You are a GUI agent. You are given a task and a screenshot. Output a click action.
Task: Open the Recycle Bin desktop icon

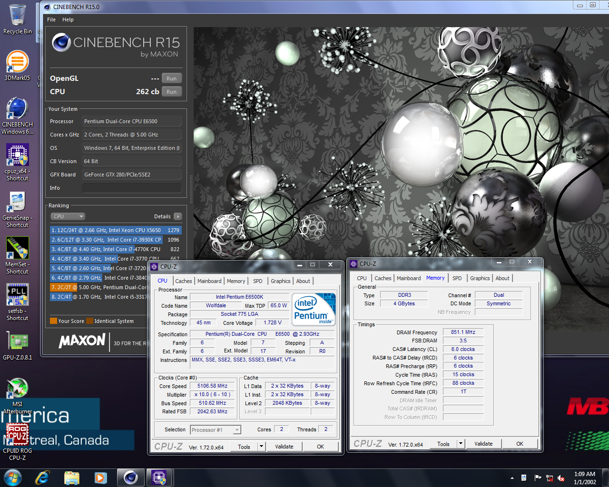(x=18, y=19)
